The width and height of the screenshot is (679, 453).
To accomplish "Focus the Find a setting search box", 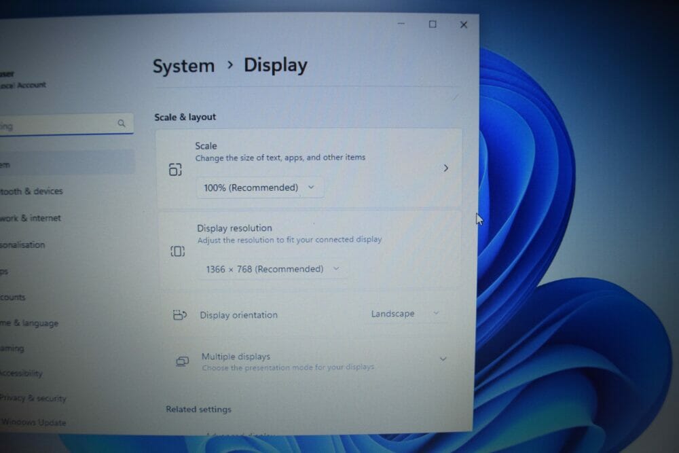I will [x=67, y=125].
